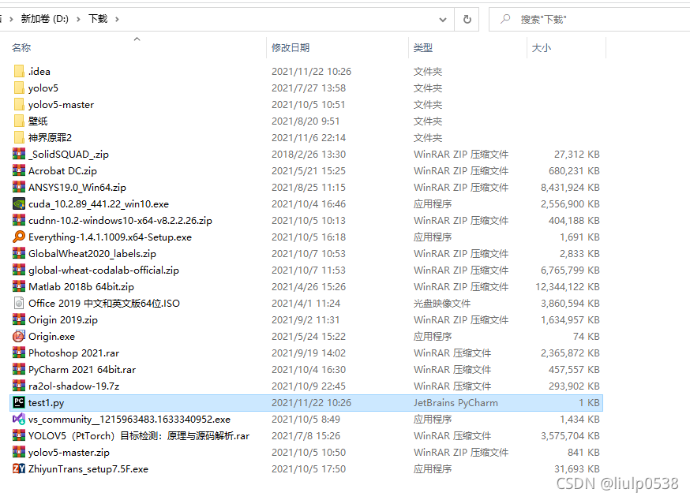Click archive icon of YOLOV5 (PtTorch) rar

click(x=19, y=436)
